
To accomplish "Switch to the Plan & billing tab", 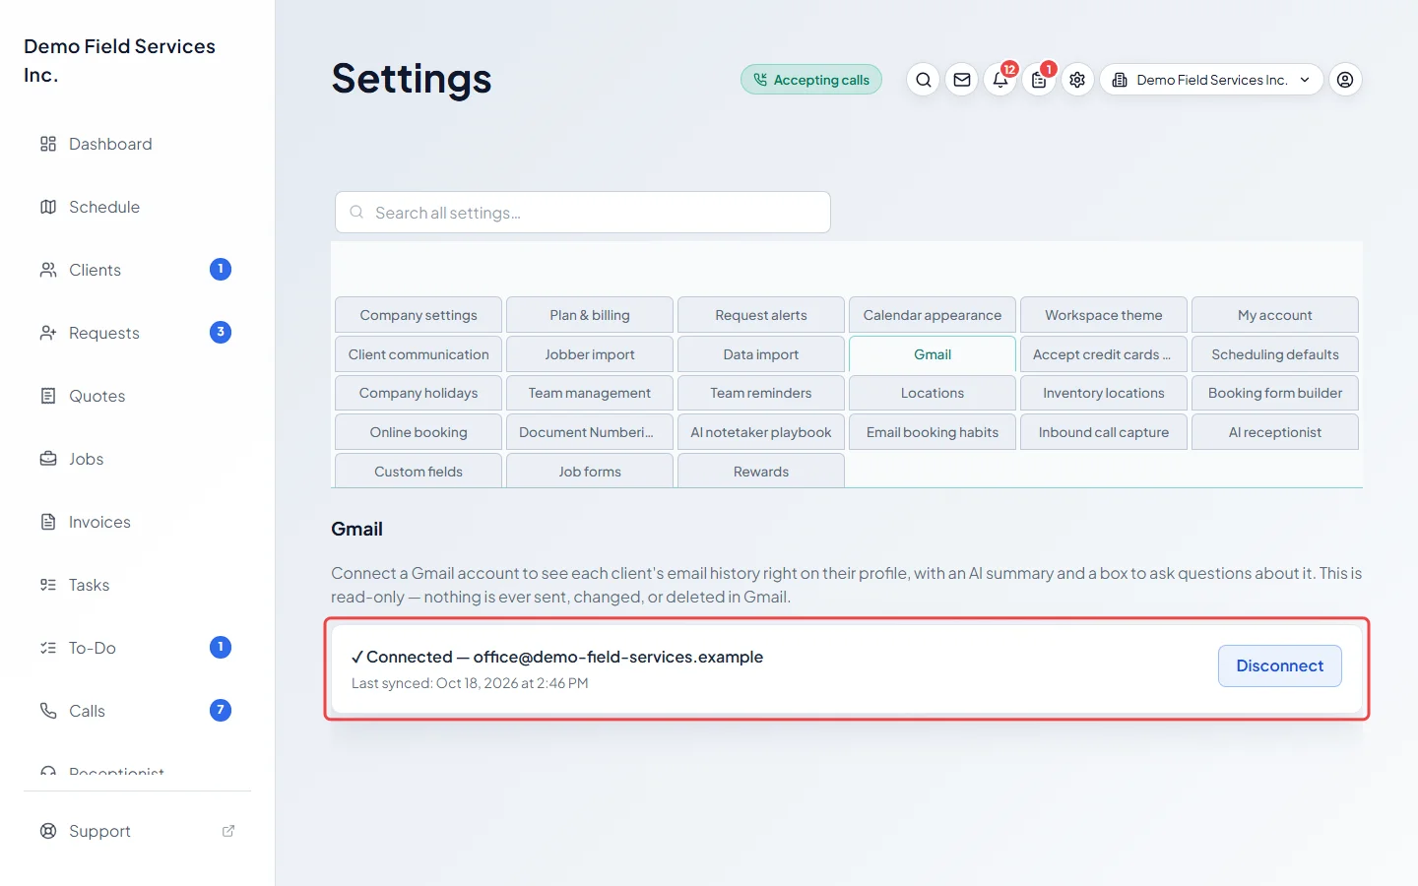I will point(590,315).
